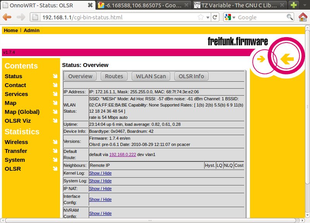310x223 pixels.
Task: Click the browser home icon
Action: point(303,17)
